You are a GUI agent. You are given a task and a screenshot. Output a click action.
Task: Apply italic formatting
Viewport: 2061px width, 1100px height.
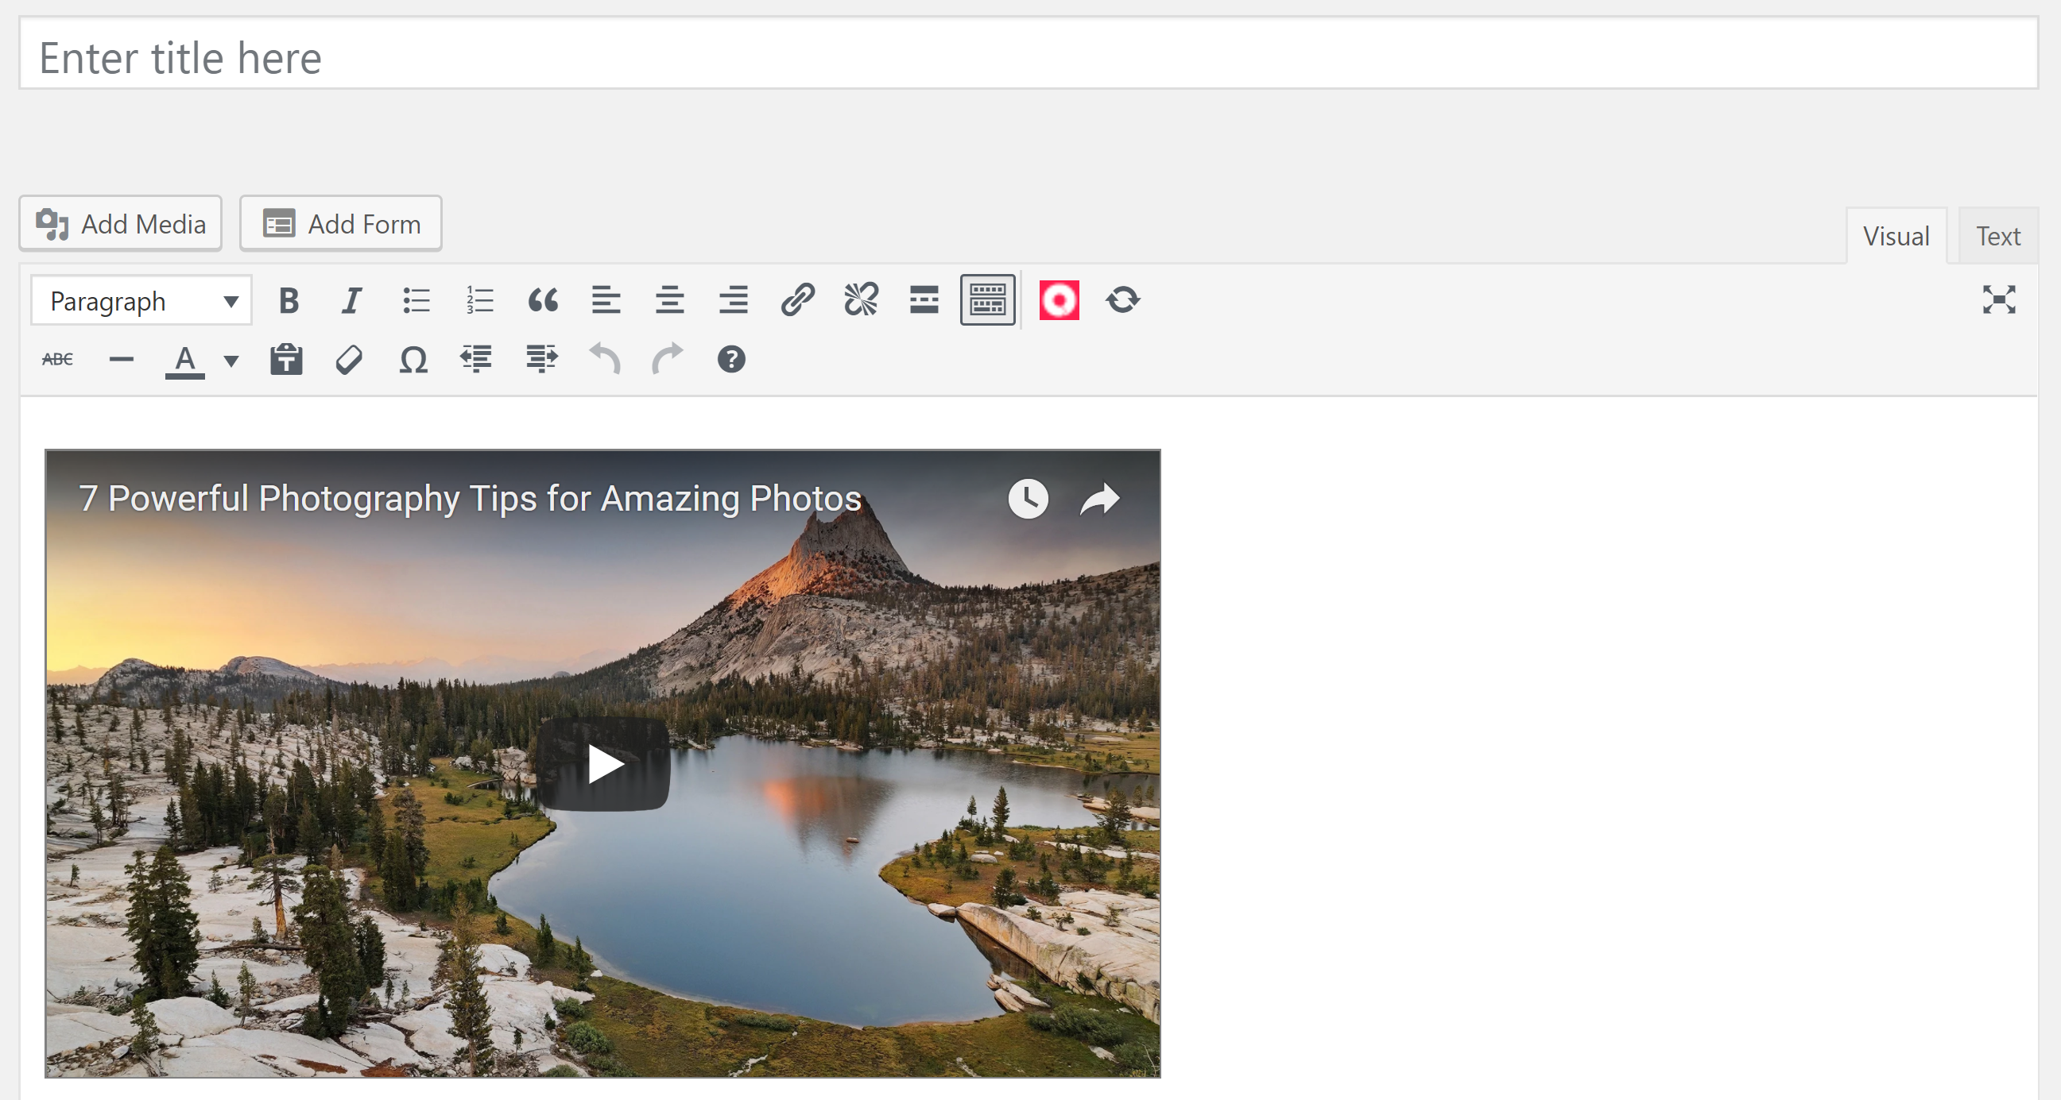coord(351,300)
